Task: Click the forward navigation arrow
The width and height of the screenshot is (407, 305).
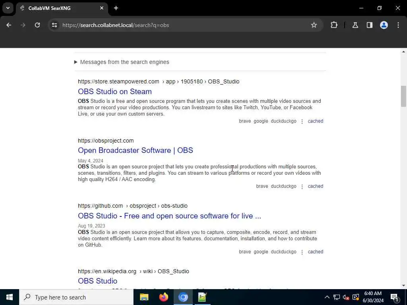Action: pos(23,25)
